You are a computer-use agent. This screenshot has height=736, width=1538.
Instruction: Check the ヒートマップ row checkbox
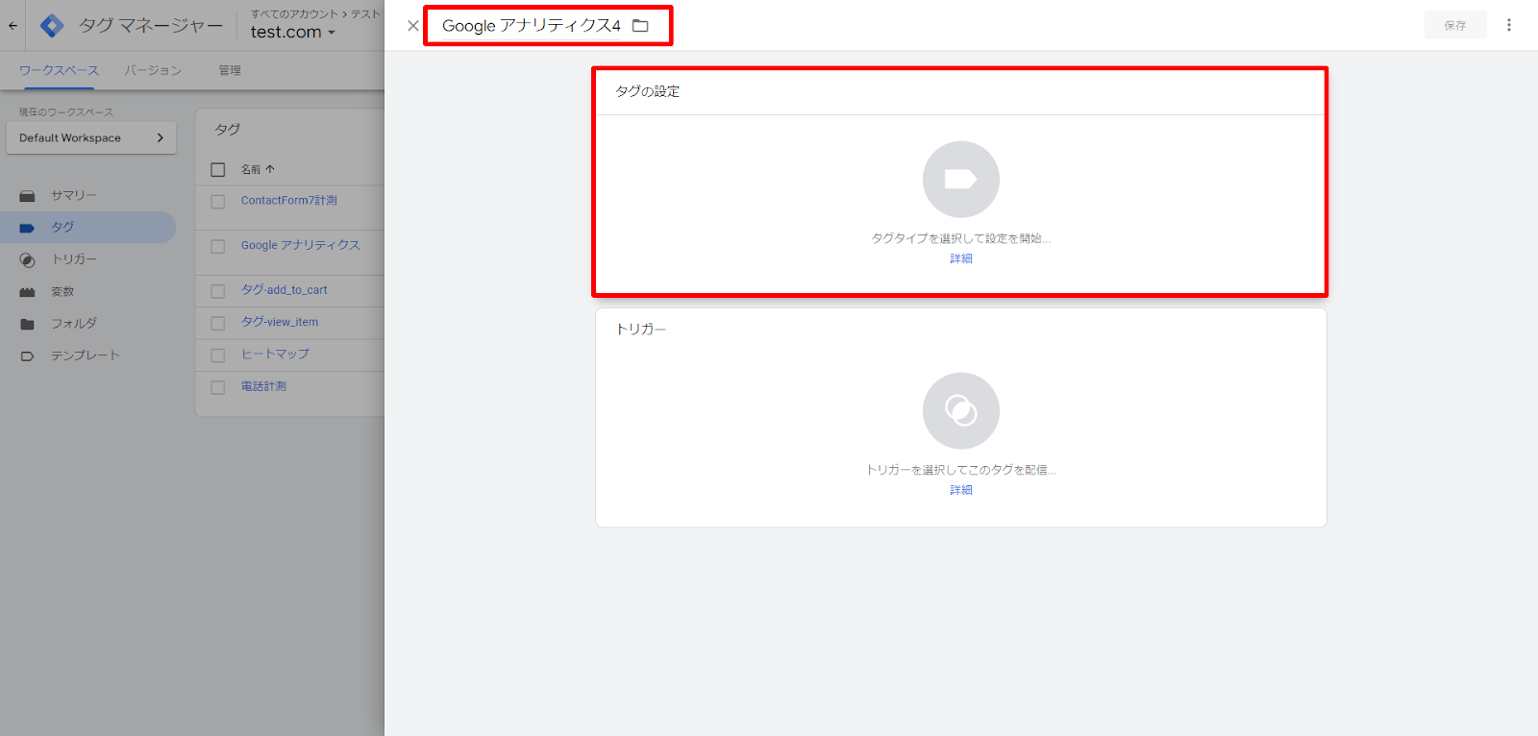pyautogui.click(x=218, y=356)
